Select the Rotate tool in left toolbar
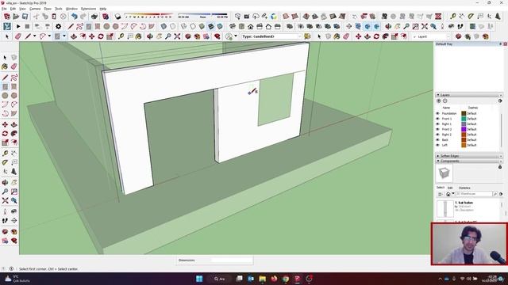Image resolution: width=508 pixels, height=285 pixels. 5,134
